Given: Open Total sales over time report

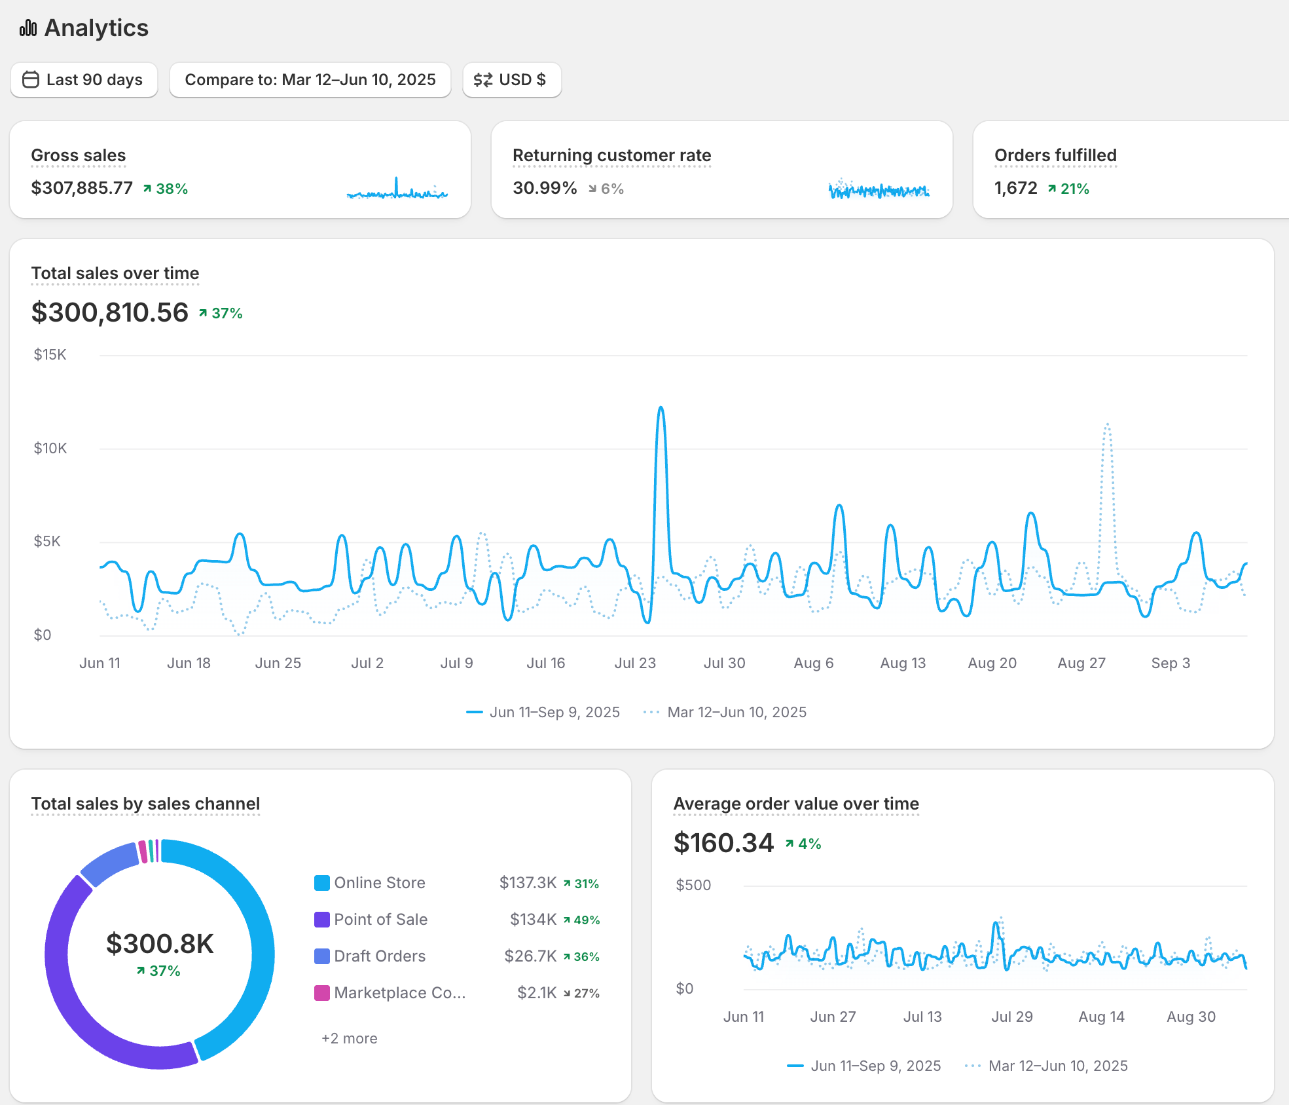Looking at the screenshot, I should (x=115, y=273).
